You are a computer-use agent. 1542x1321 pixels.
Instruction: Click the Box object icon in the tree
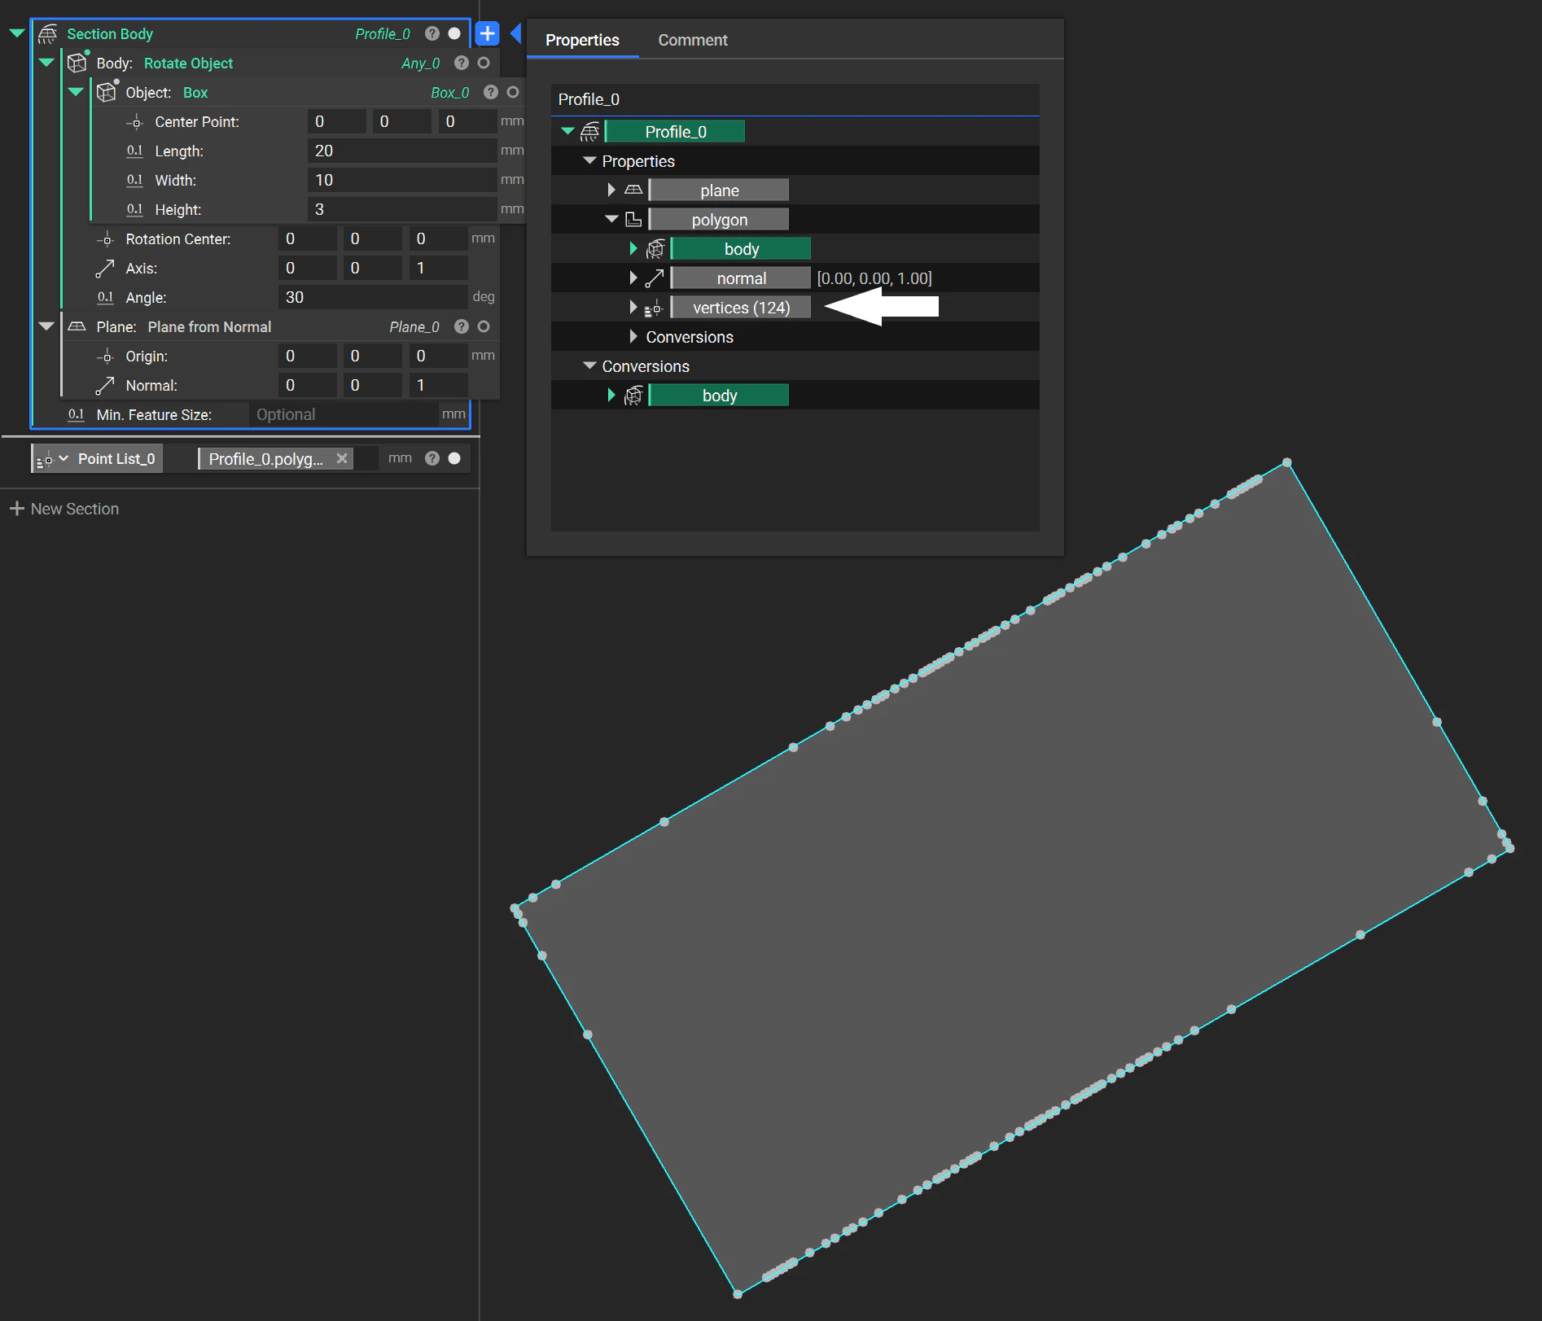point(107,92)
